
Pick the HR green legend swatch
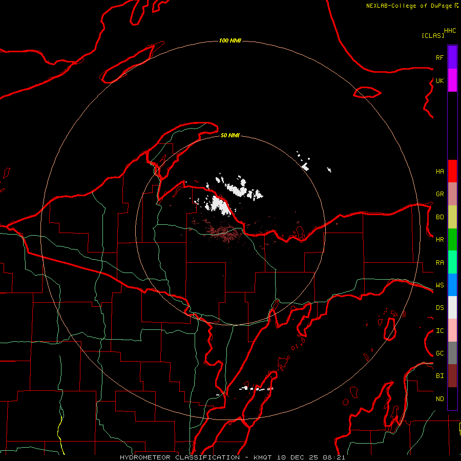click(452, 239)
